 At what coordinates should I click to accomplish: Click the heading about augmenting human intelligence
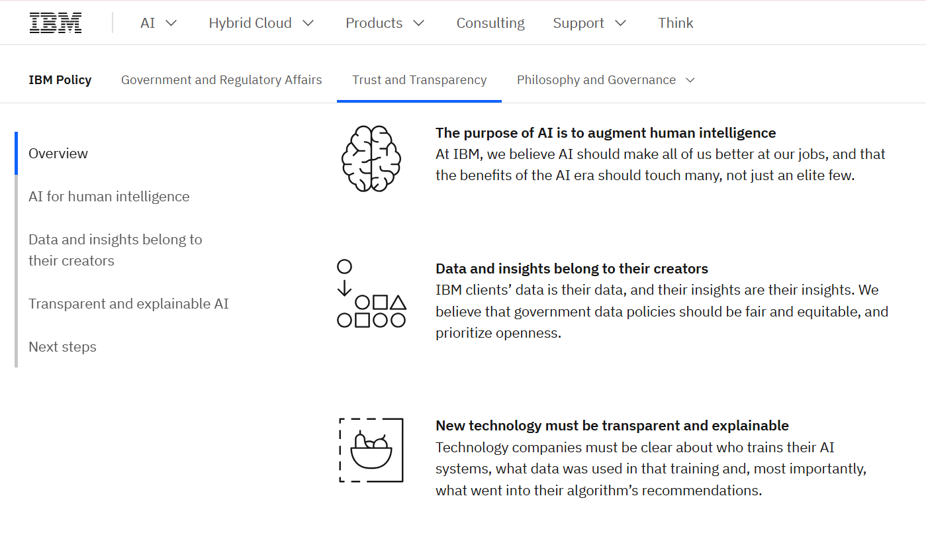(606, 133)
